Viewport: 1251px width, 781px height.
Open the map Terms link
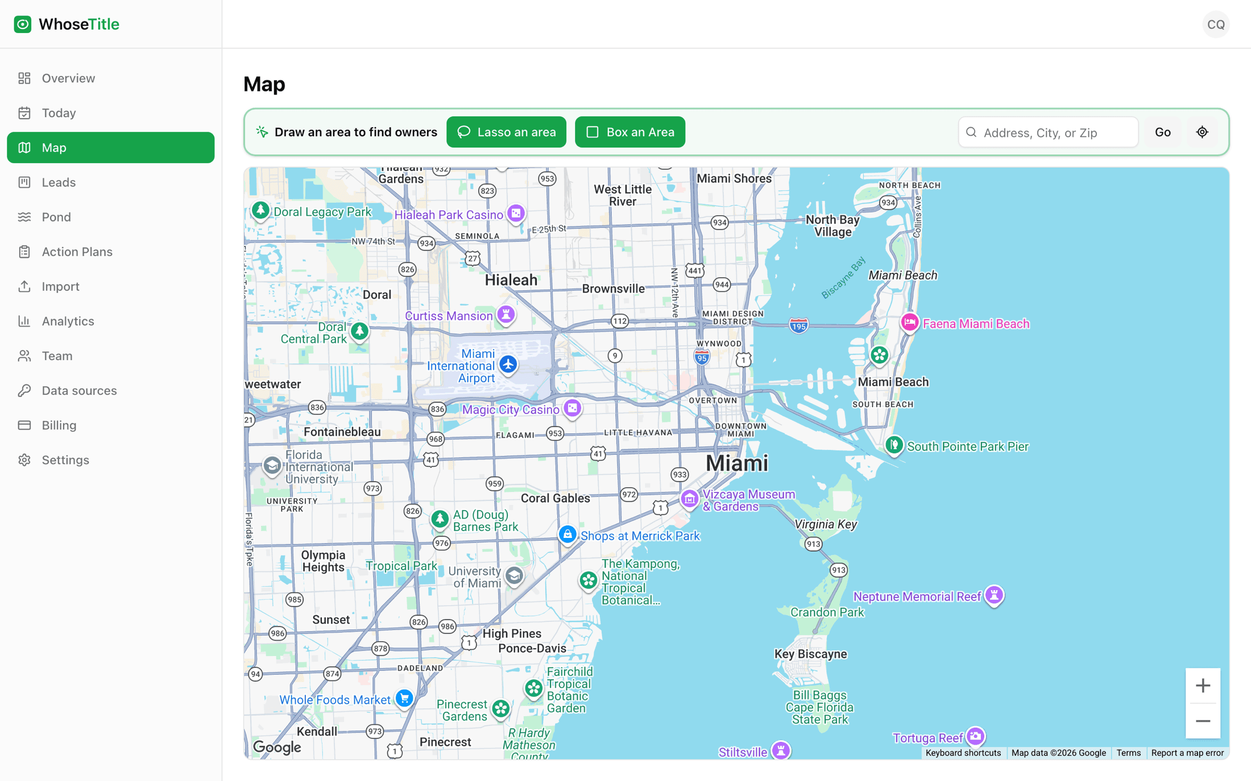click(1128, 753)
